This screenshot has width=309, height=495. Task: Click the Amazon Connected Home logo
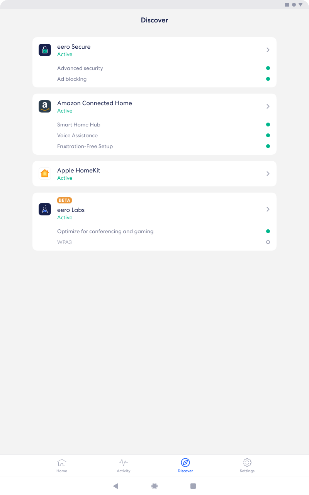(44, 106)
